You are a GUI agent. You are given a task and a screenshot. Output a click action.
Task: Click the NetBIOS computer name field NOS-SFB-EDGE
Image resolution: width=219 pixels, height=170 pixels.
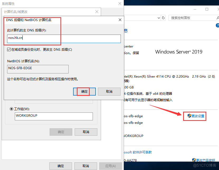point(38,69)
